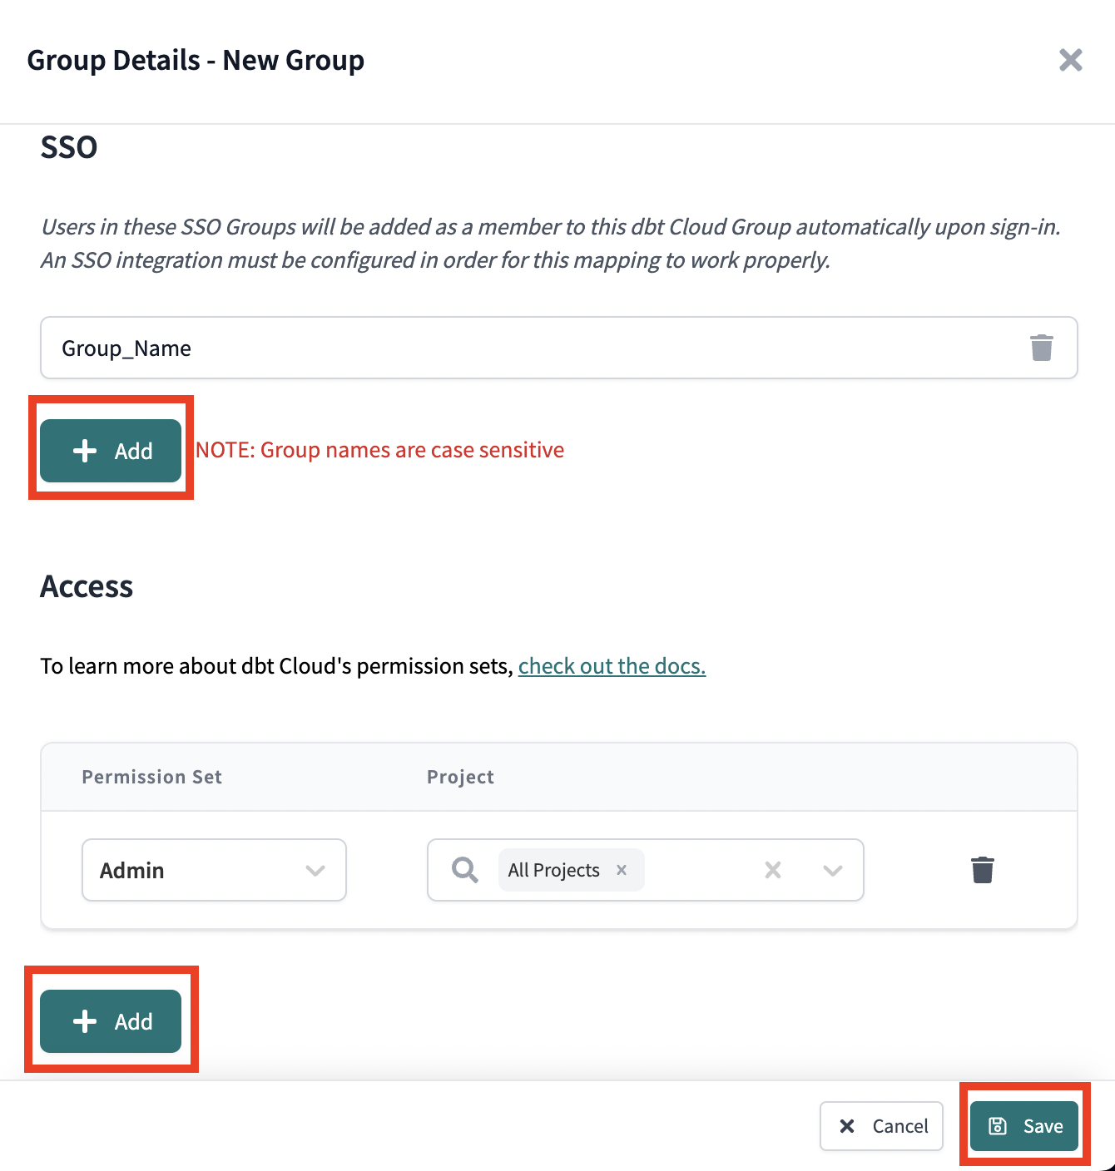Clear the Project selection using the X icon
This screenshot has height=1171, width=1115.
pos(772,870)
